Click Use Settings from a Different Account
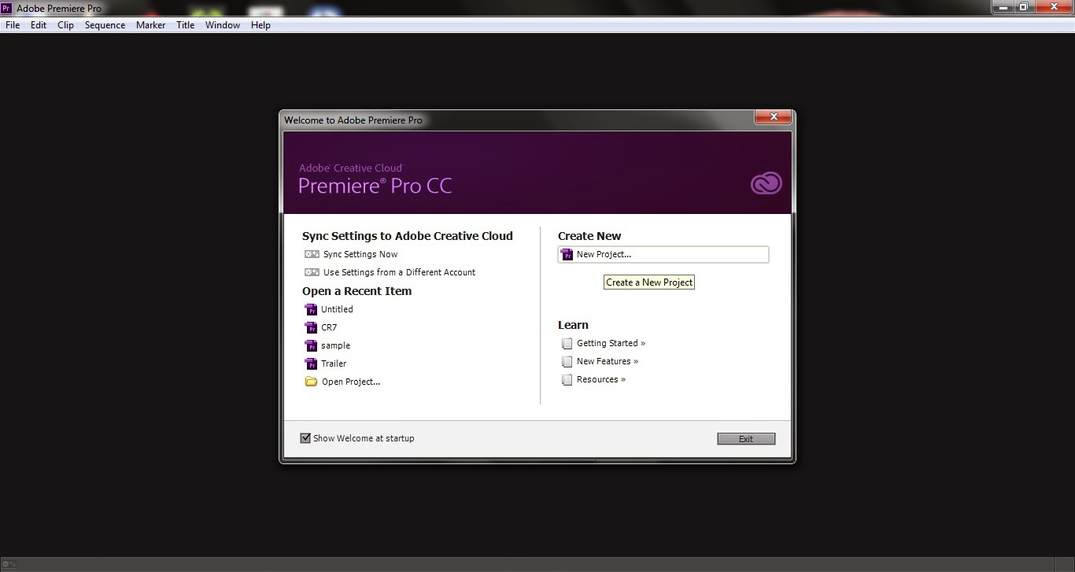1075x572 pixels. pos(399,272)
